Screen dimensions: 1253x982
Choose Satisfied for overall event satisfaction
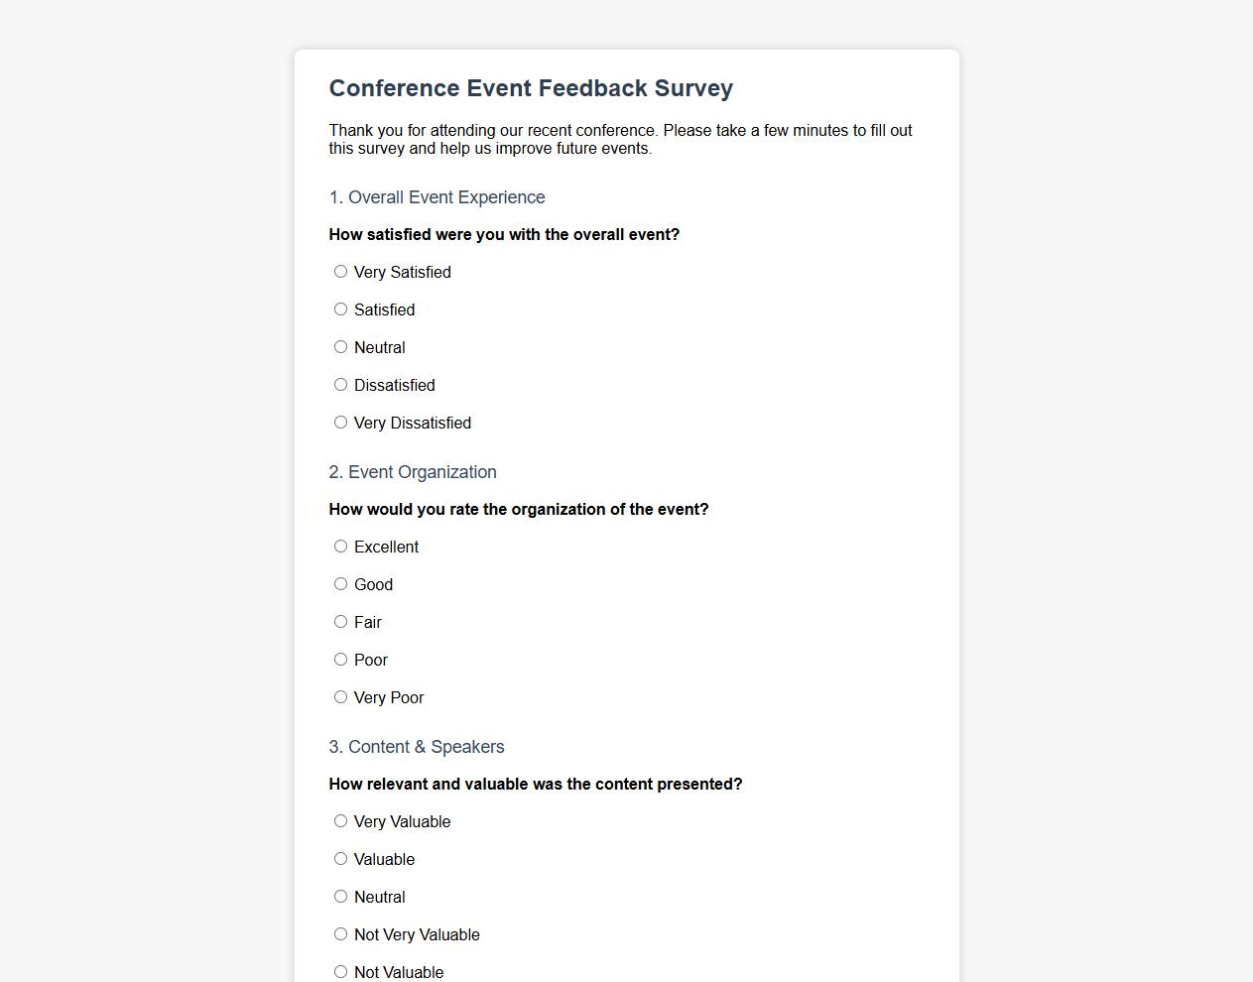(x=340, y=308)
